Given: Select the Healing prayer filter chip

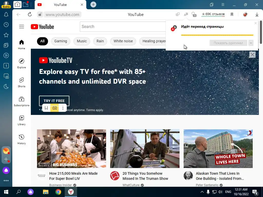Looking at the screenshot, I should click(x=153, y=41).
